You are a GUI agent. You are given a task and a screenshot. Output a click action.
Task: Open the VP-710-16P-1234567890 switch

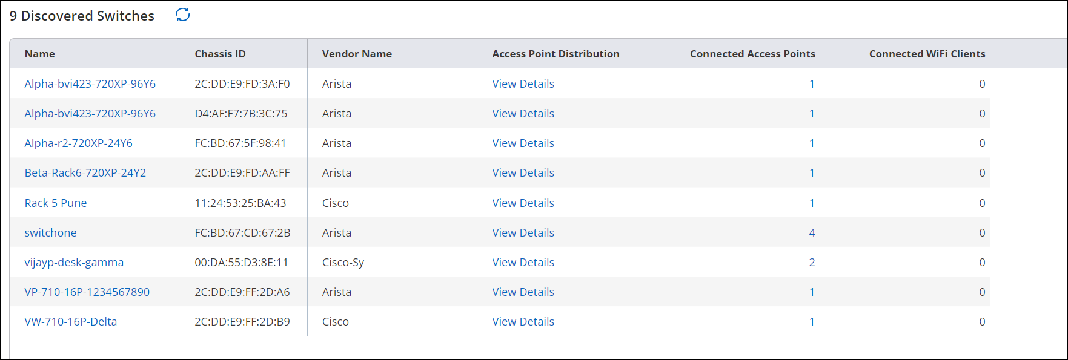tap(87, 292)
